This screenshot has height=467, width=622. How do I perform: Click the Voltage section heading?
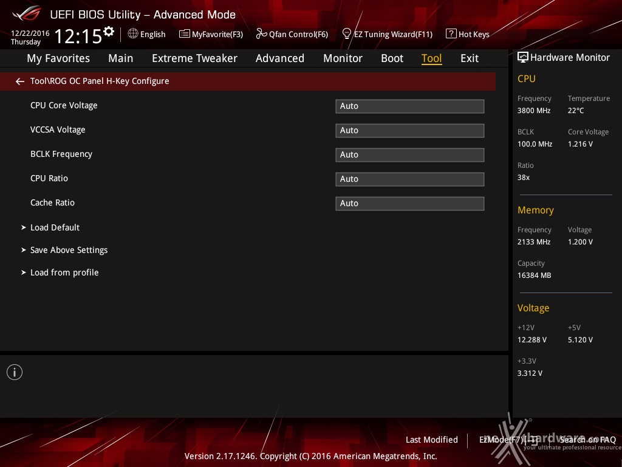533,308
